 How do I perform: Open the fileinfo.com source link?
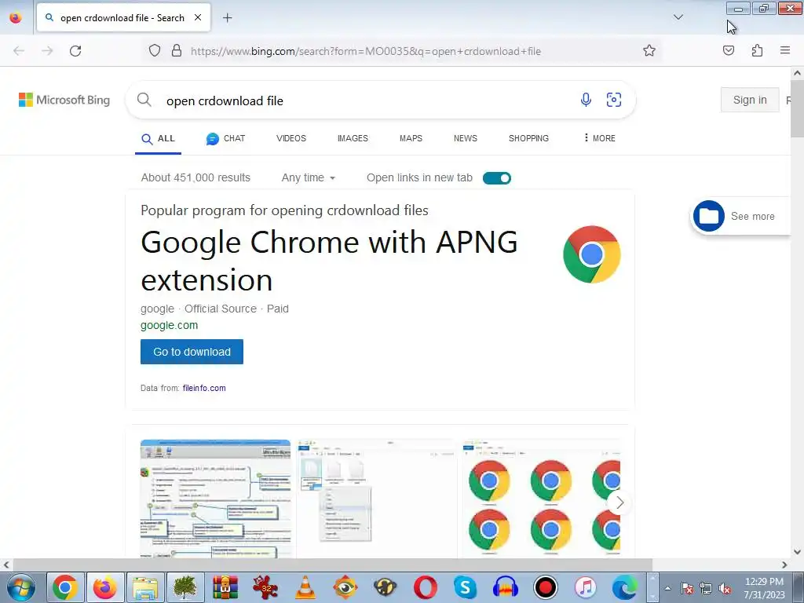[204, 388]
